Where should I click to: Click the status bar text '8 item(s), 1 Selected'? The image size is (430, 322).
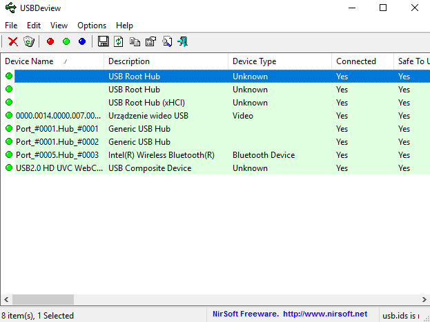[37, 315]
